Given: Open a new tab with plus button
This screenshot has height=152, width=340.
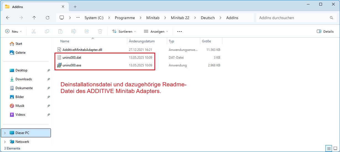Looking at the screenshot, I should [x=75, y=7].
